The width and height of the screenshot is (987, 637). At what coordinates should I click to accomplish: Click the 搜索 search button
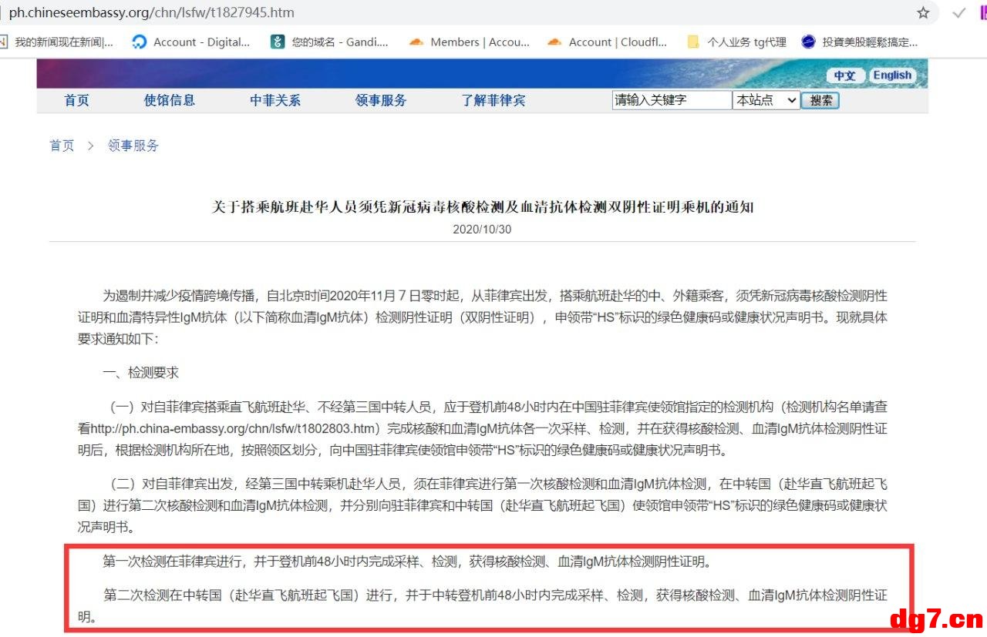(820, 100)
